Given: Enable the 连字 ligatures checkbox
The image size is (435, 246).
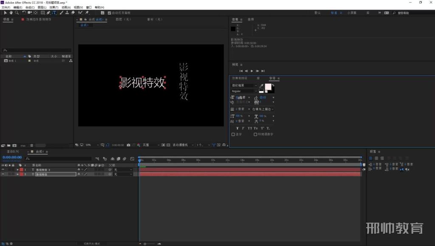Looking at the screenshot, I should (x=233, y=134).
